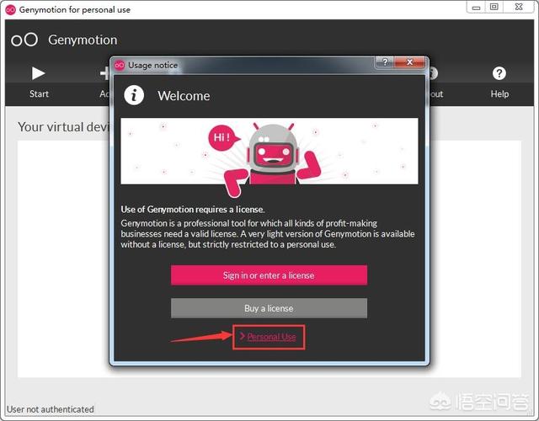Image resolution: width=539 pixels, height=421 pixels.
Task: Click the Genymotion logo in main header
Action: (24, 40)
